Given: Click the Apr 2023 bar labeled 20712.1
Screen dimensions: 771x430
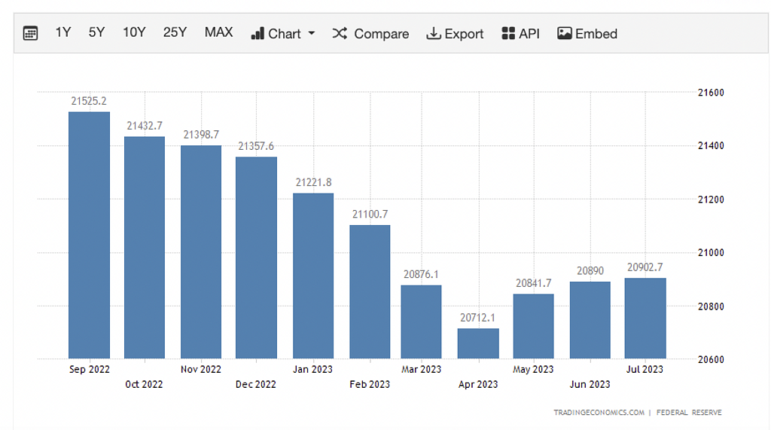Looking at the screenshot, I should coord(478,343).
